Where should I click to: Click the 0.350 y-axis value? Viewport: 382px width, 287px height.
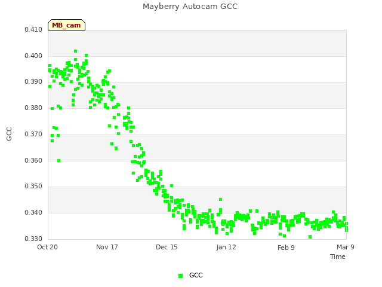pyautogui.click(x=33, y=186)
